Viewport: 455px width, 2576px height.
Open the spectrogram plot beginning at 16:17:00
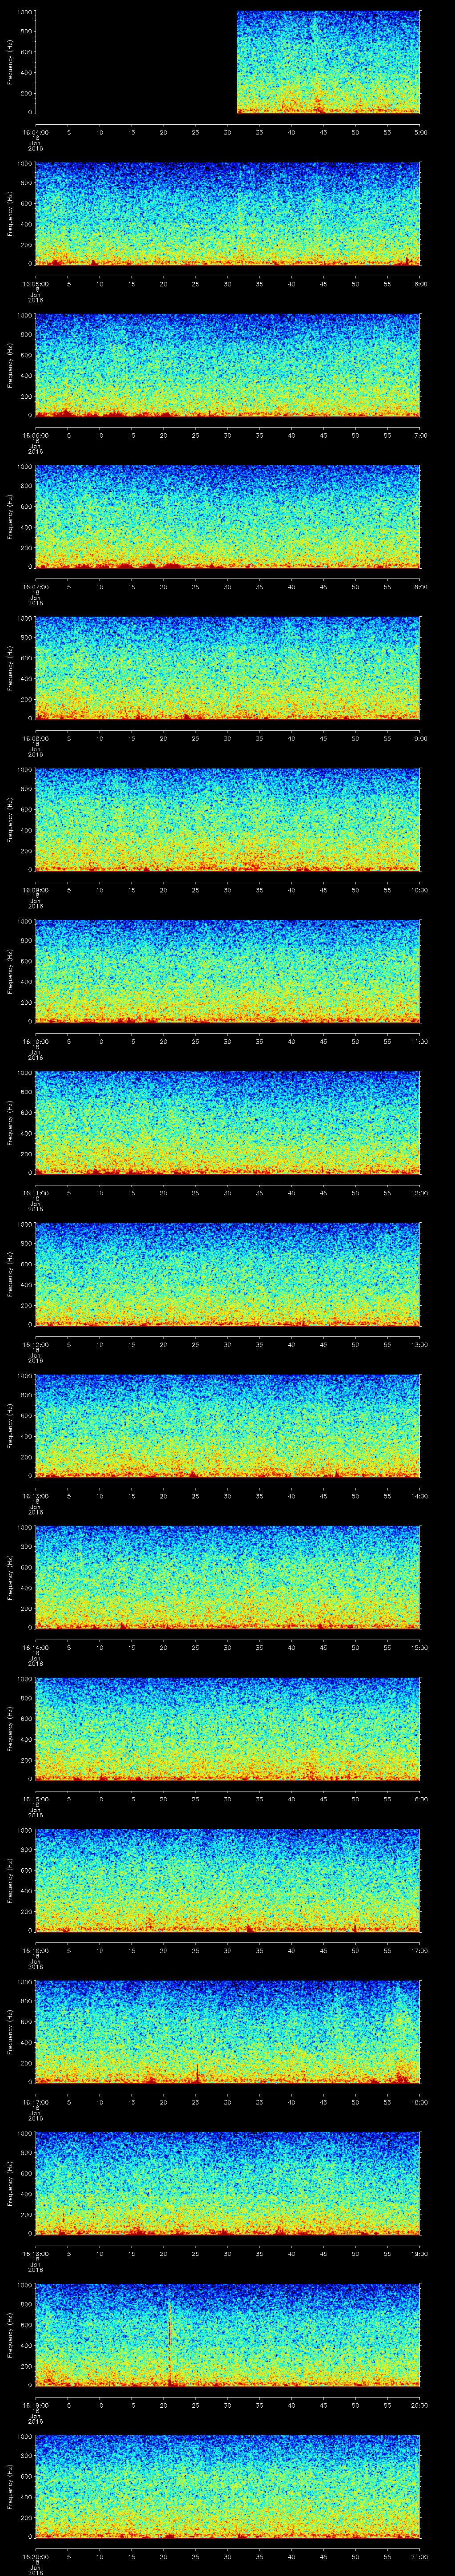[x=228, y=2032]
